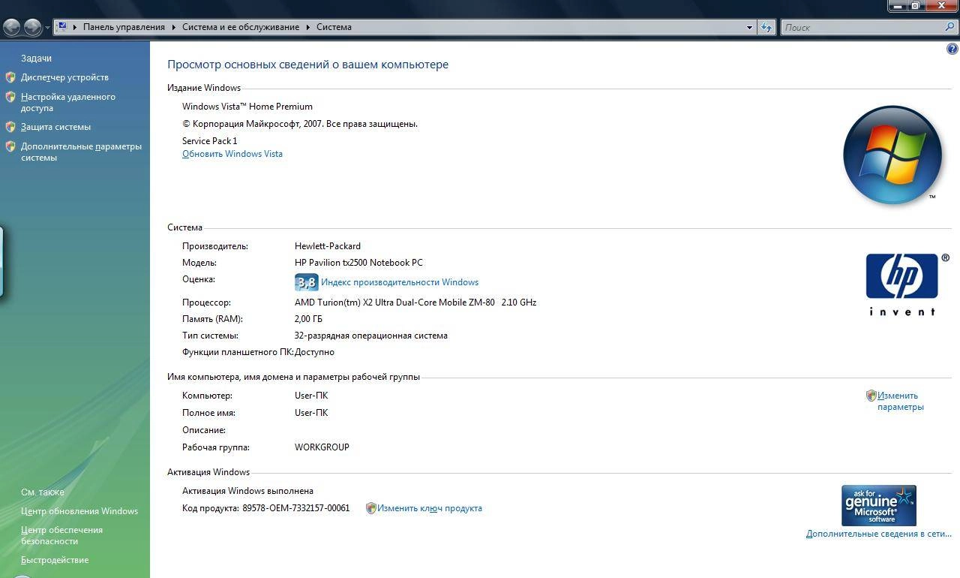The width and height of the screenshot is (960, 578).
Task: Click Активация Windows выполнена text
Action: tap(247, 491)
